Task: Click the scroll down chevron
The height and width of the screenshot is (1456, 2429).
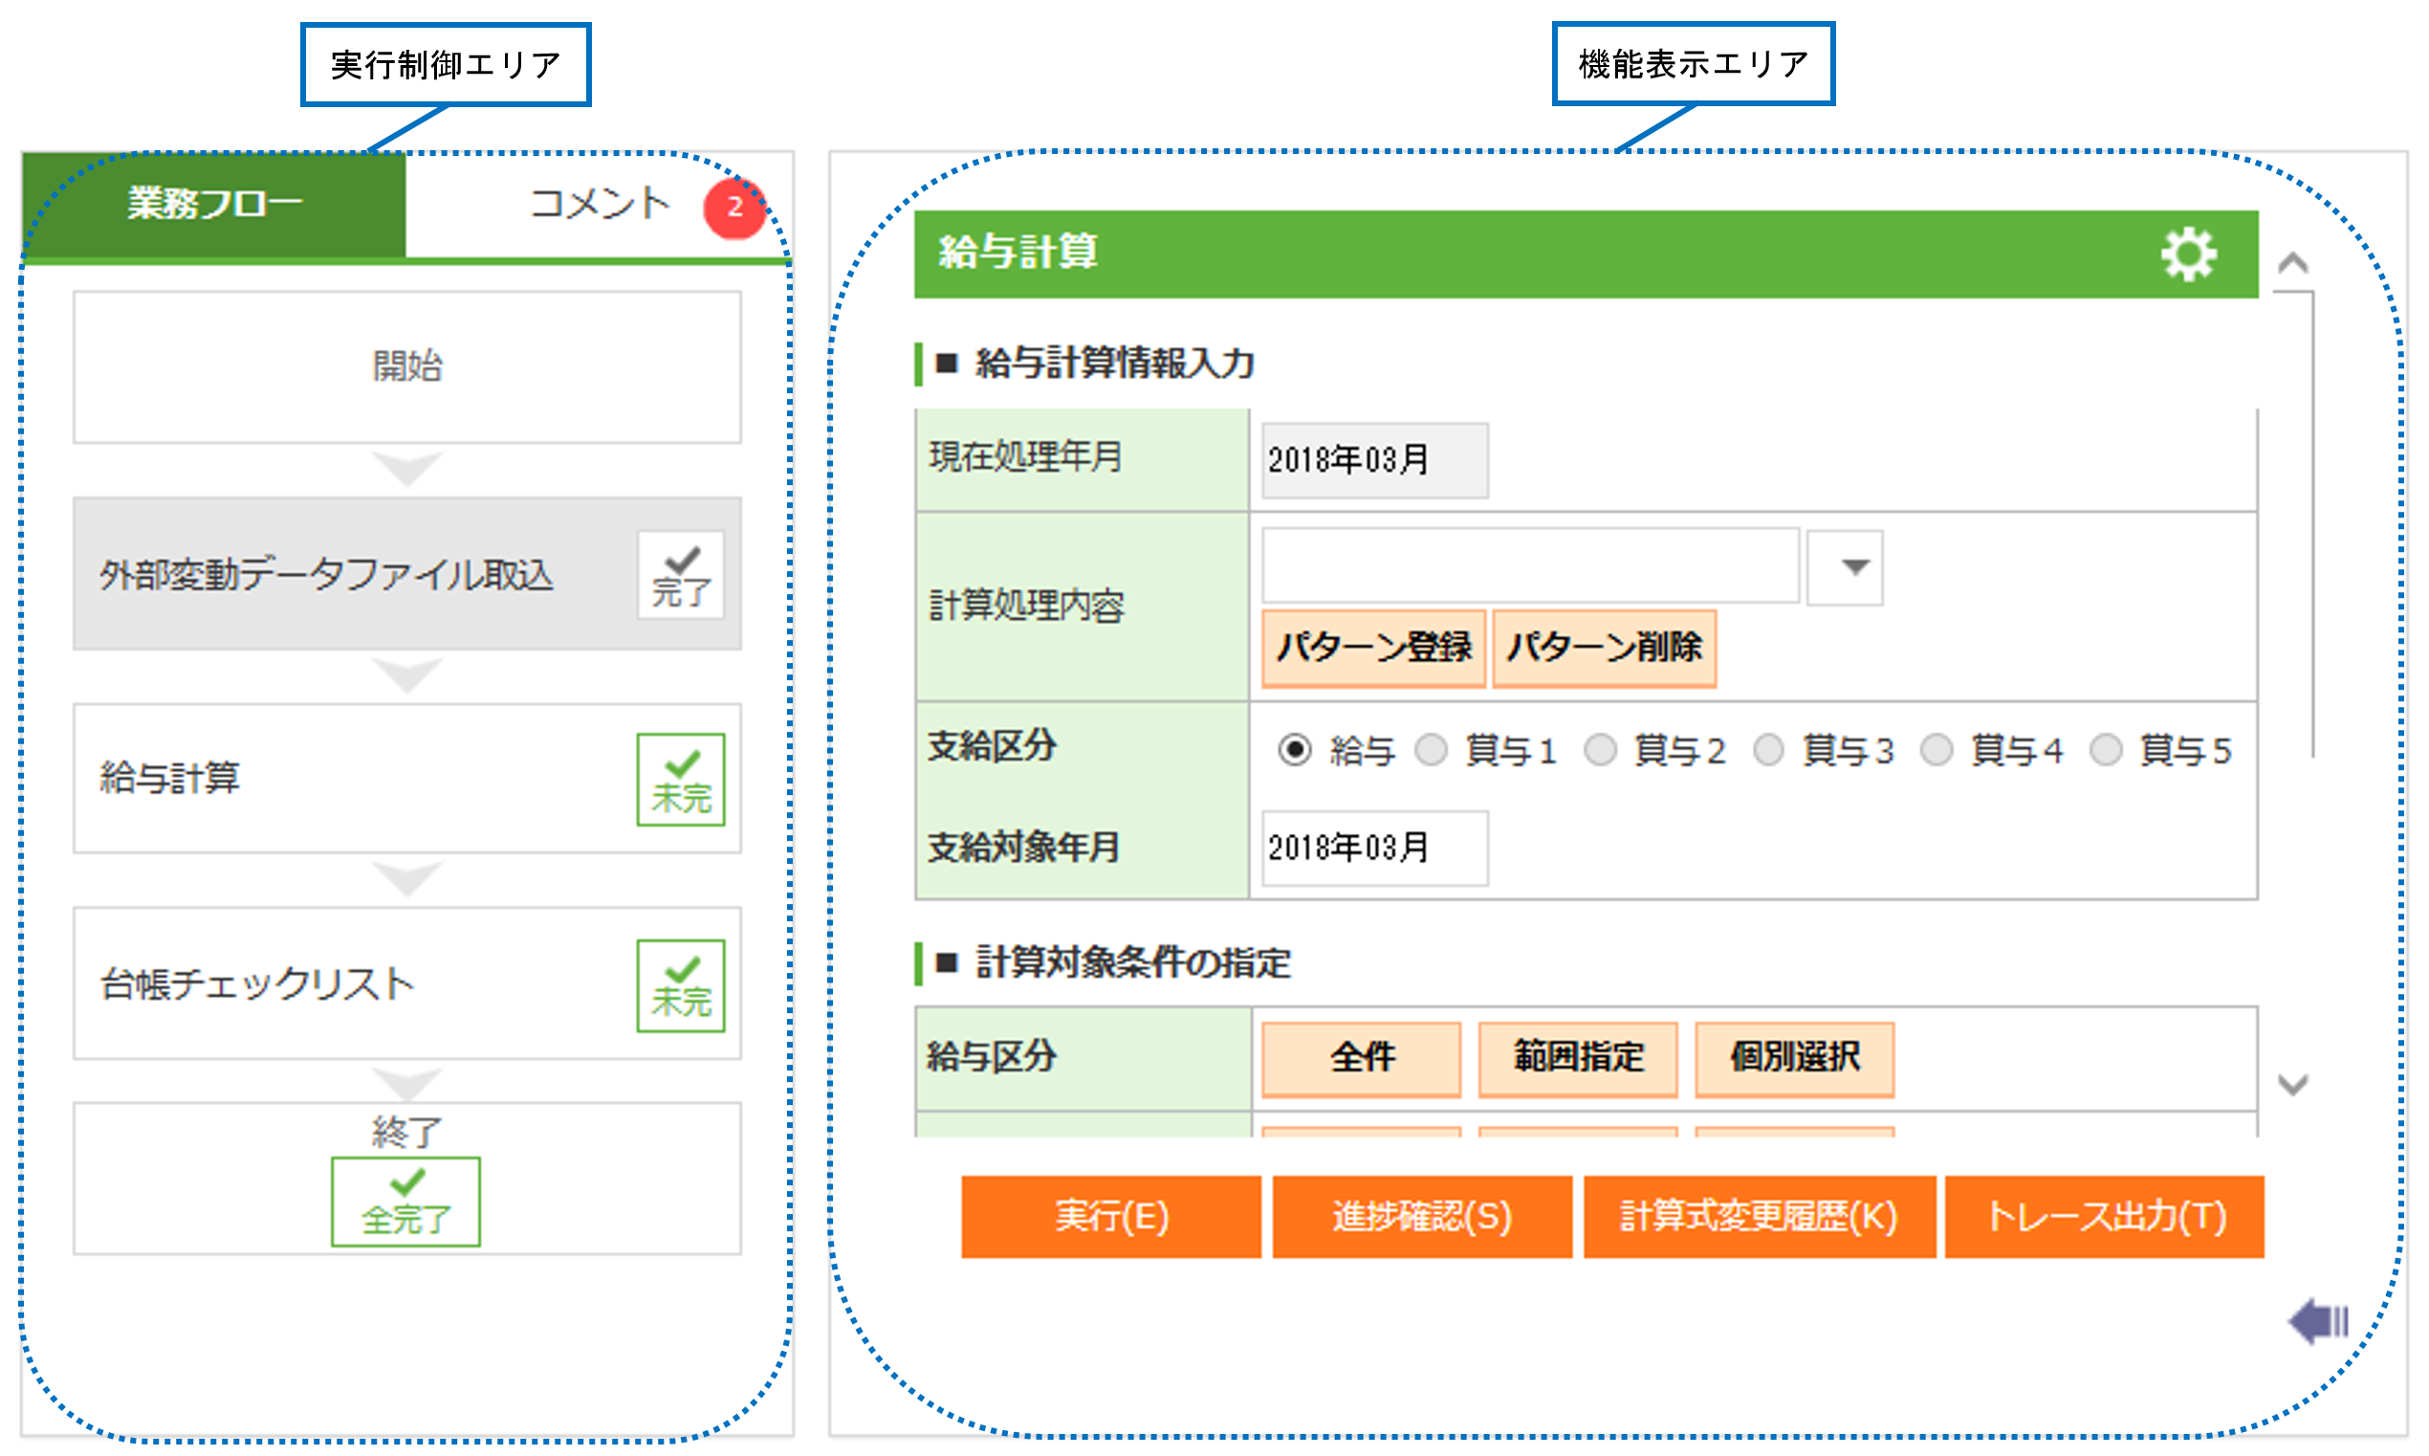Action: (x=2291, y=1084)
